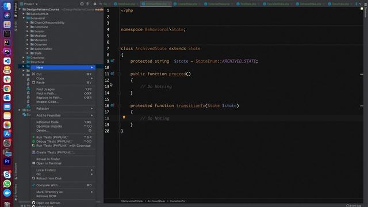Open the Refactor submenu
The width and height of the screenshot is (368, 207).
pos(63,109)
